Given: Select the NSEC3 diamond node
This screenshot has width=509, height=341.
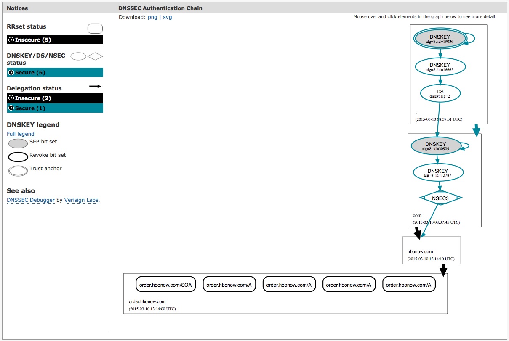Looking at the screenshot, I should (x=441, y=198).
